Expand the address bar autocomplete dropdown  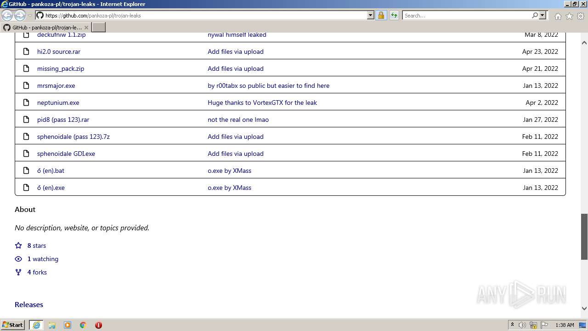[371, 15]
